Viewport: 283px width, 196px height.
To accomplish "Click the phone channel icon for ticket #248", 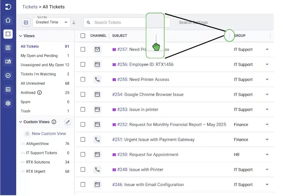I will tap(97, 170).
